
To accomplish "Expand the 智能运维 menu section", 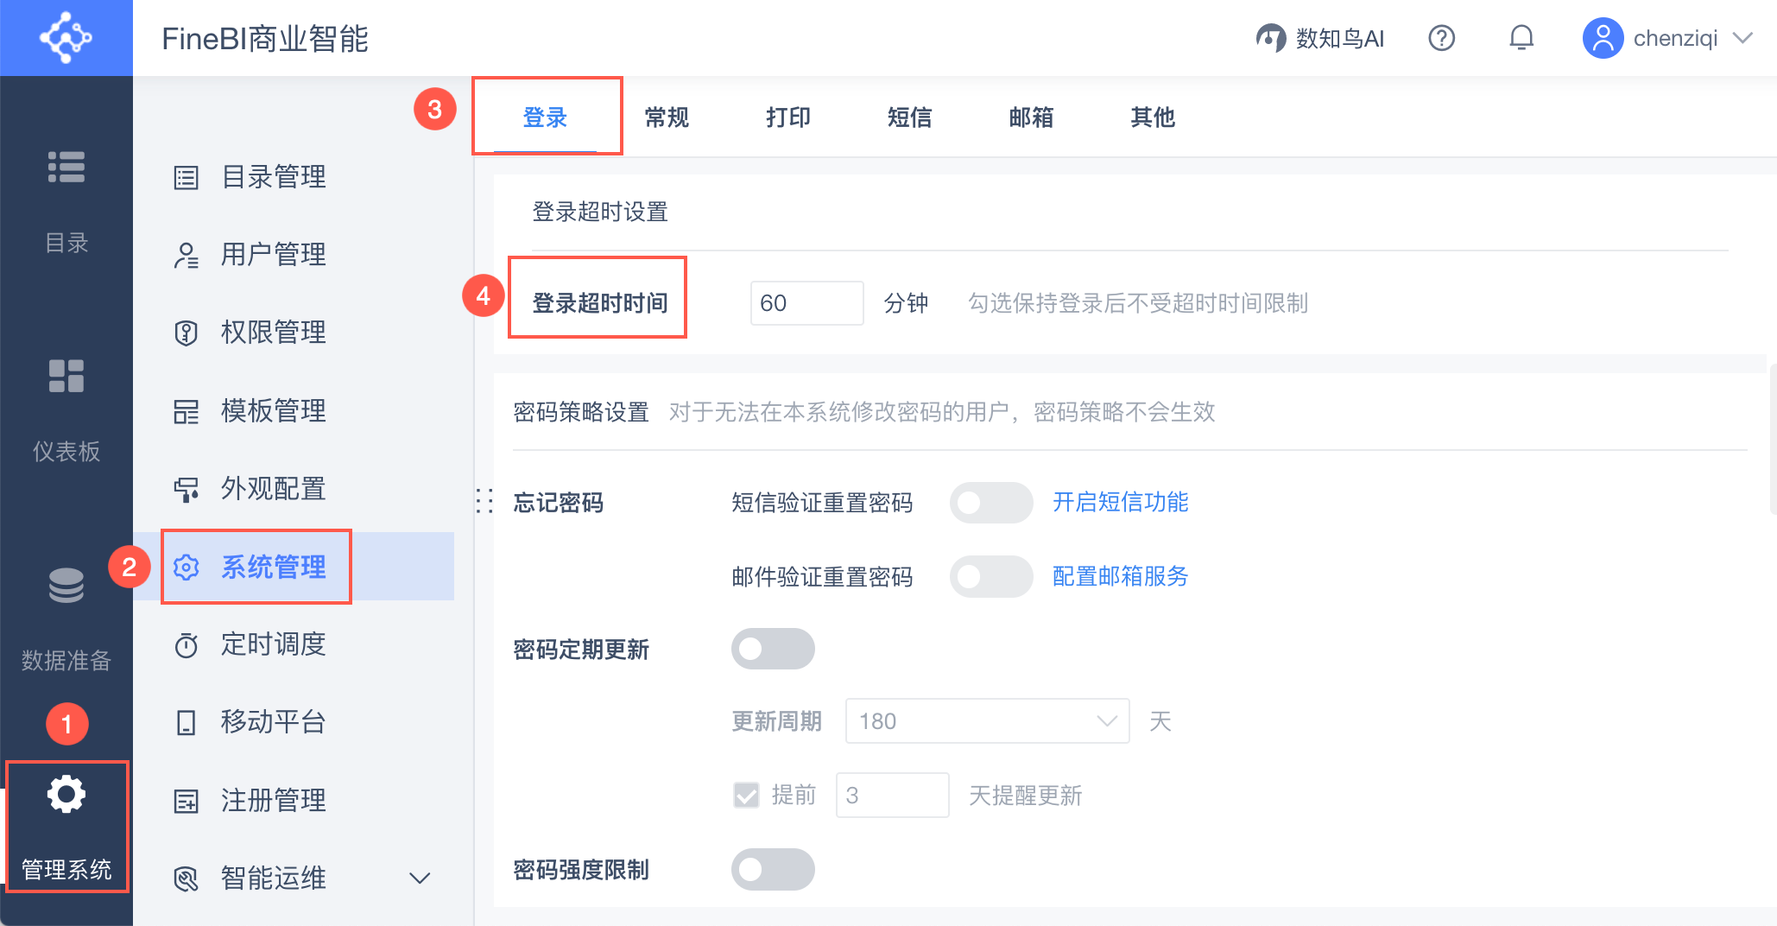I will (420, 878).
